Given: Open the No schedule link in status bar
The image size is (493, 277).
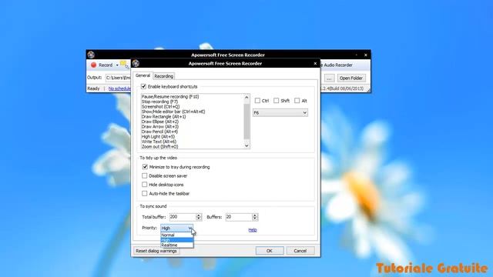Looking at the screenshot, I should click(119, 89).
